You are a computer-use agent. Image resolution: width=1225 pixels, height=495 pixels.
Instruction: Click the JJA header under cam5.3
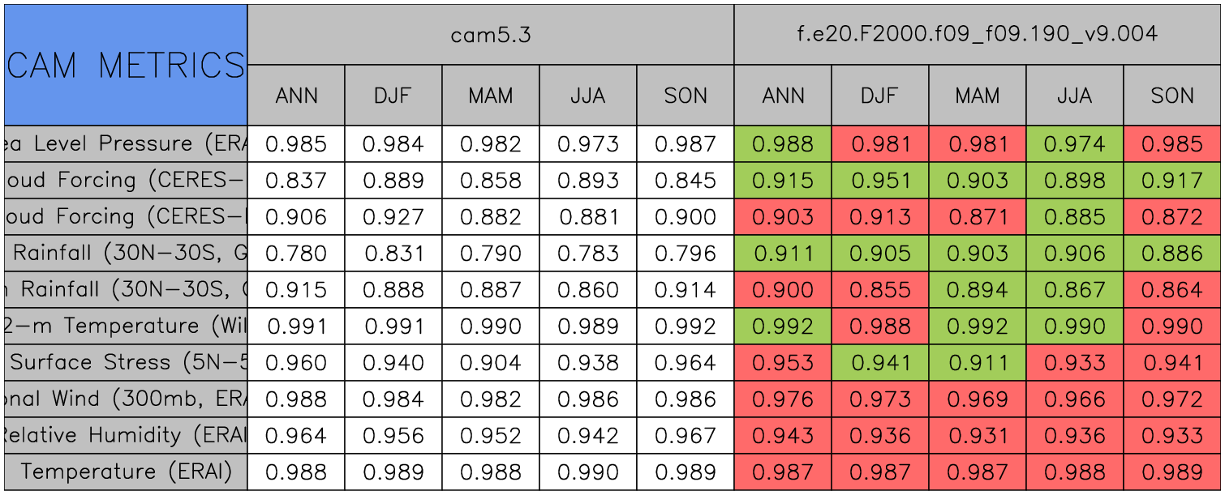(588, 96)
